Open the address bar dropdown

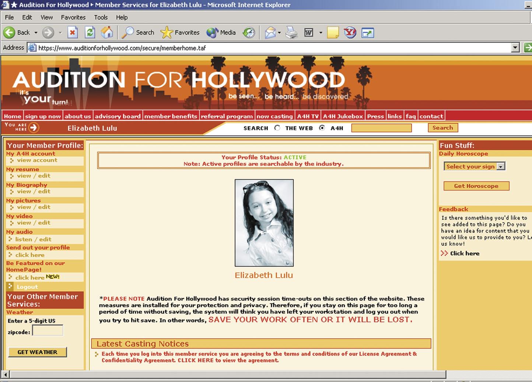coord(516,48)
